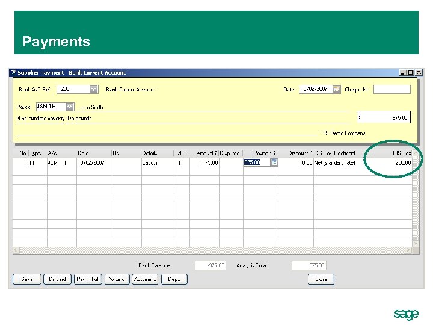
Task: Click the row date cell 10/02/2007
Action: click(94, 162)
